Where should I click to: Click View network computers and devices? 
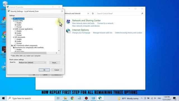coord(86,26)
